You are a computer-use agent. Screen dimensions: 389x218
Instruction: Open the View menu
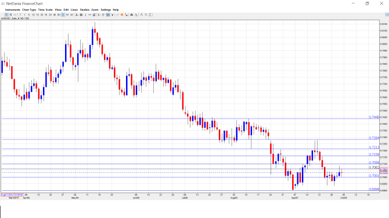tap(58, 10)
